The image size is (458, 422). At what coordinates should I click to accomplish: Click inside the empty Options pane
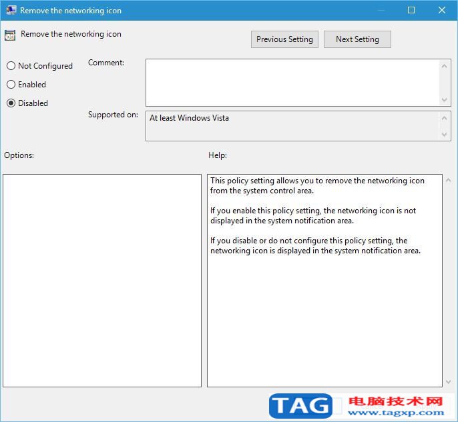[x=102, y=281]
